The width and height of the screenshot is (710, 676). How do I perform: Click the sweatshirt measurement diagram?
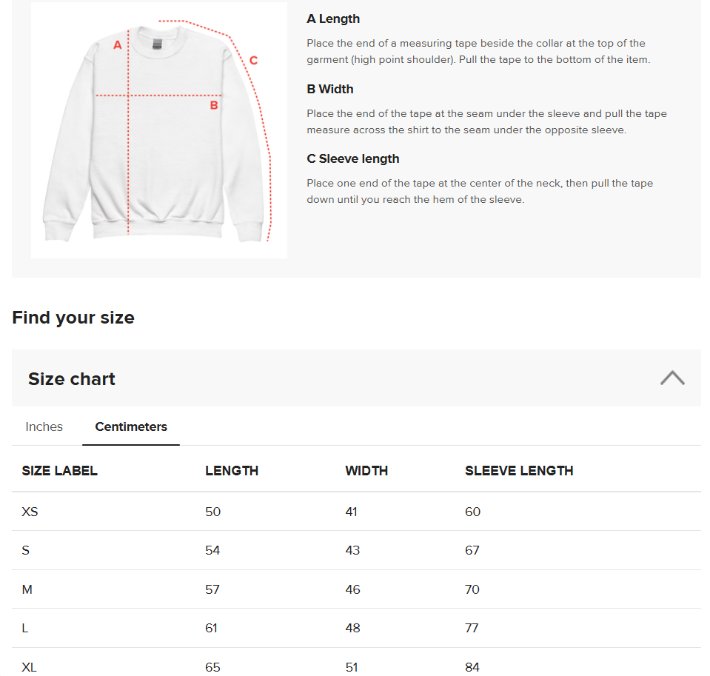click(x=158, y=130)
